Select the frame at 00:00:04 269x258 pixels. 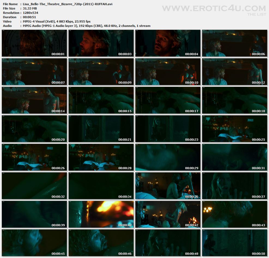tap(168, 43)
